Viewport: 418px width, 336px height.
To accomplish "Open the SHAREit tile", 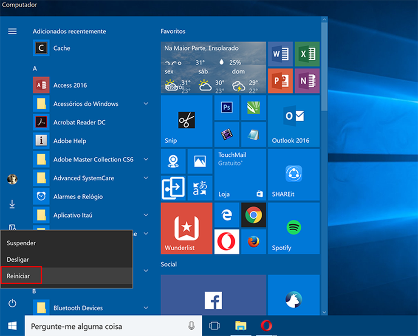I will (293, 175).
